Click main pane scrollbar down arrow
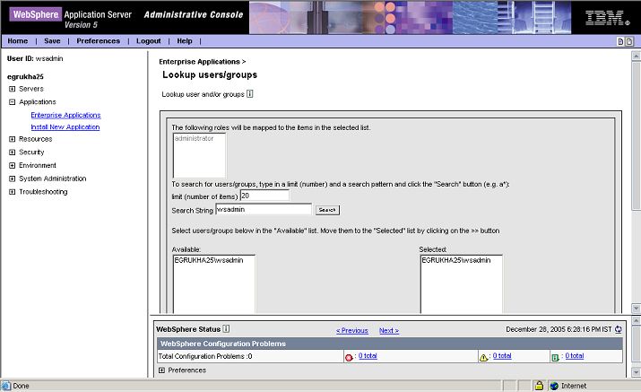641x392 pixels. pyautogui.click(x=636, y=308)
